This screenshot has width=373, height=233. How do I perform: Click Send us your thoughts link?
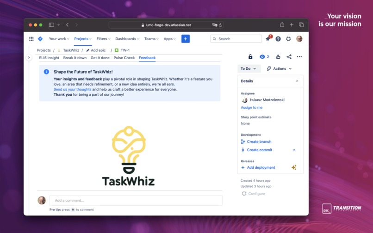[72, 89]
